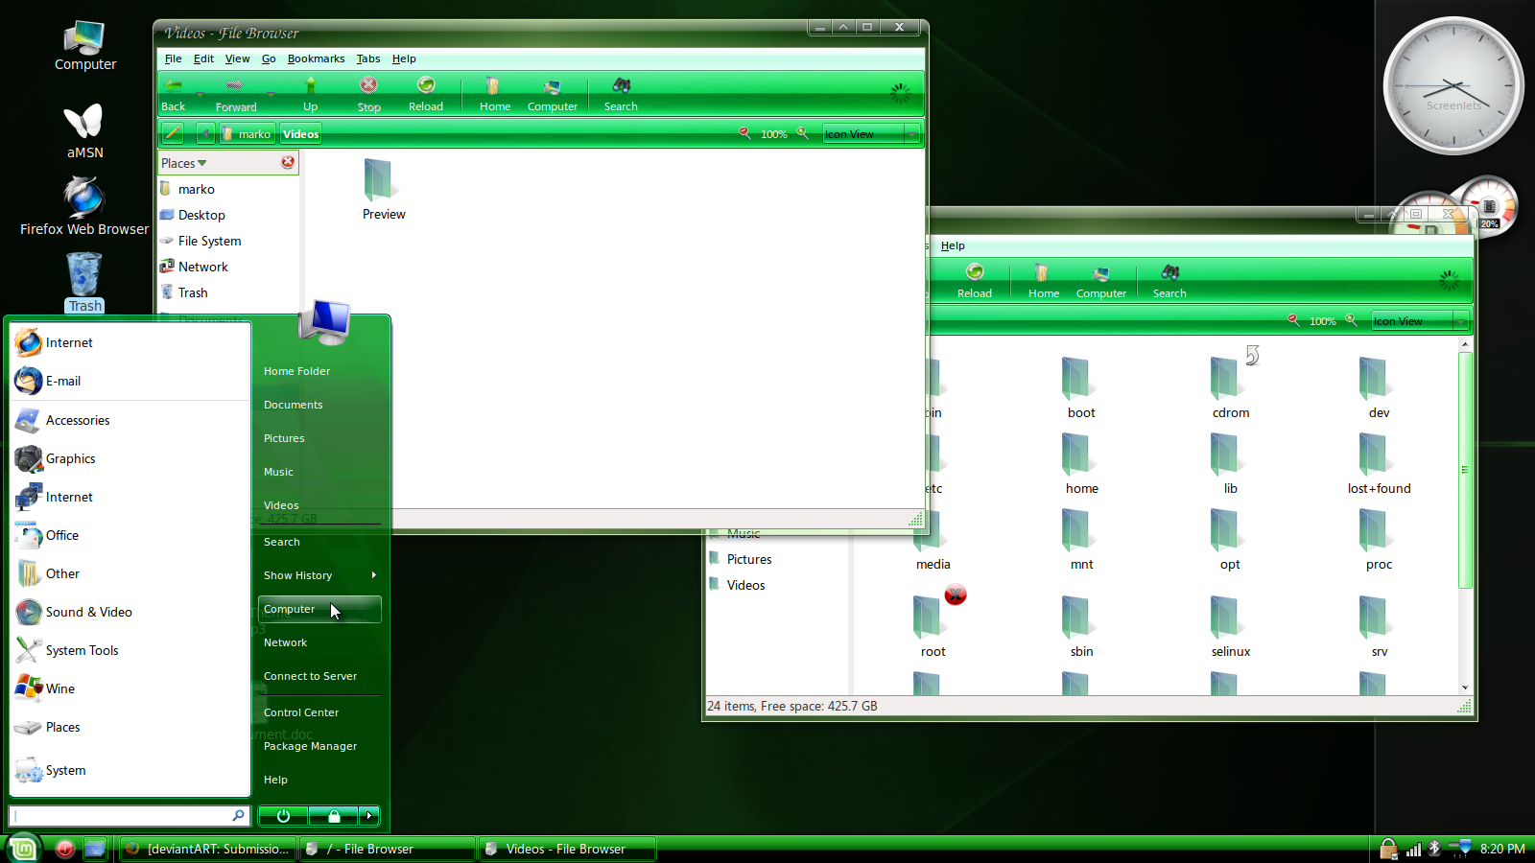Click show desktop taskbar icon

click(x=95, y=849)
